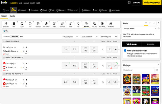The width and height of the screenshot is (162, 104).
Task: Sort events by Competiciones
Action: (x=15, y=36)
